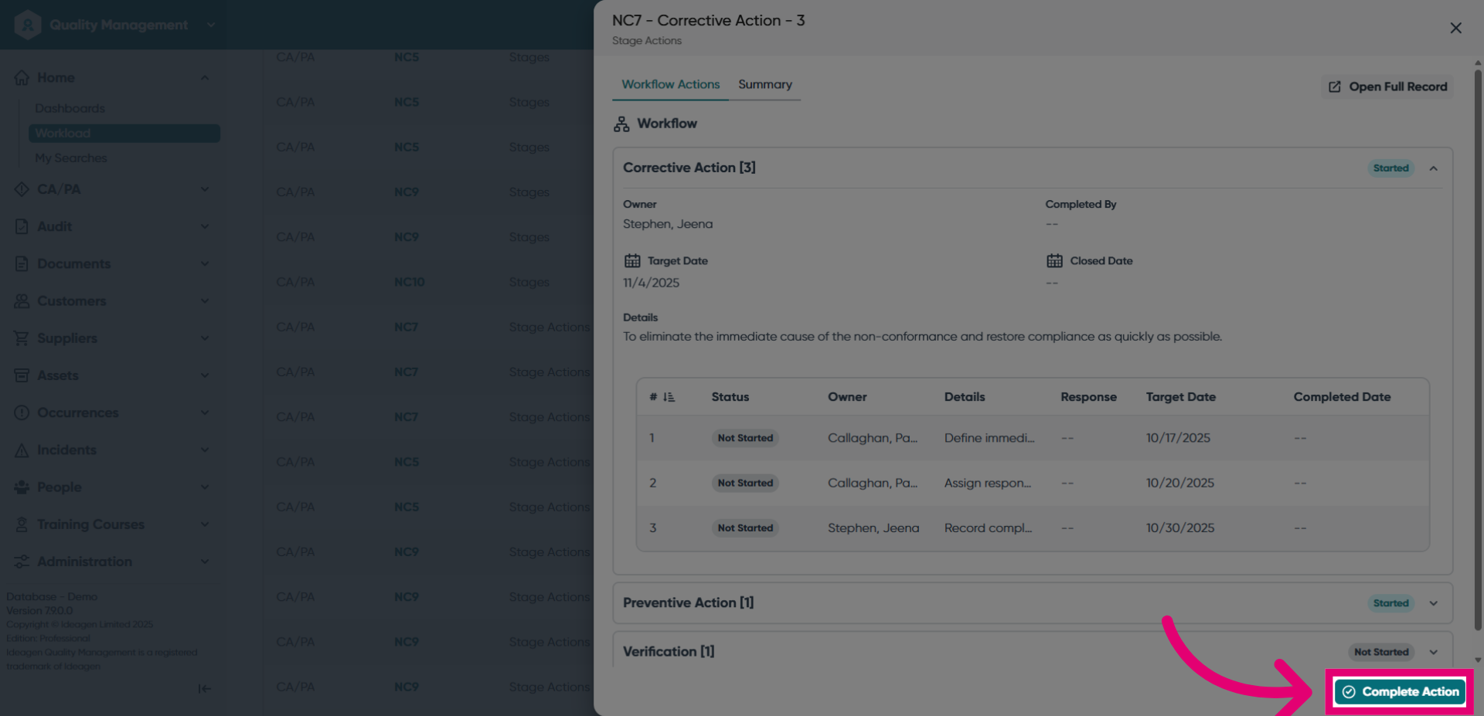
Task: Click the CA/PA diamond icon
Action: click(x=22, y=189)
